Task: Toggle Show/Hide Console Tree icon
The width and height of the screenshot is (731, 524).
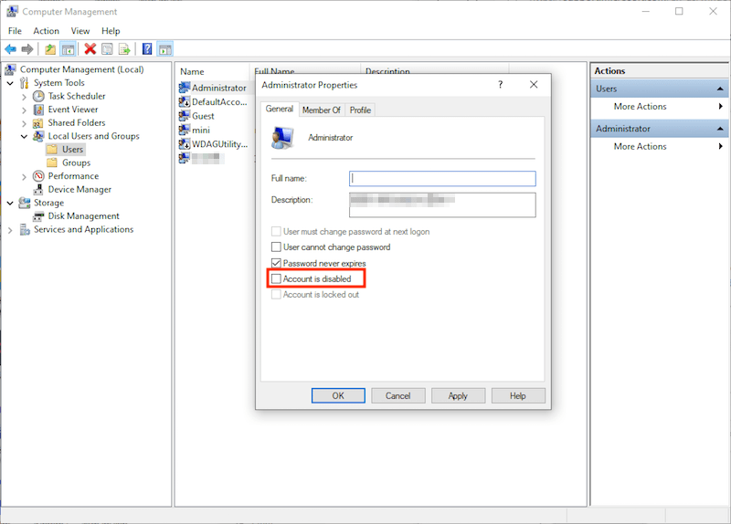Action: tap(68, 49)
